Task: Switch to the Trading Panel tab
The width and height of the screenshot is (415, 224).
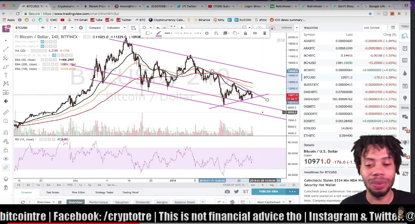Action: pos(130,192)
